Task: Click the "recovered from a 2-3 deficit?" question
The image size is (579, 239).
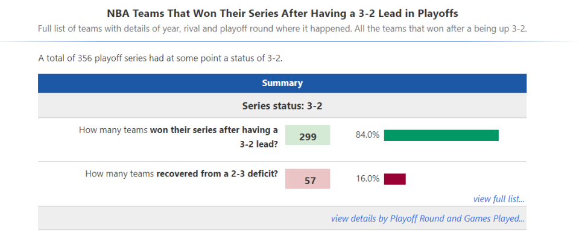Action: click(217, 173)
